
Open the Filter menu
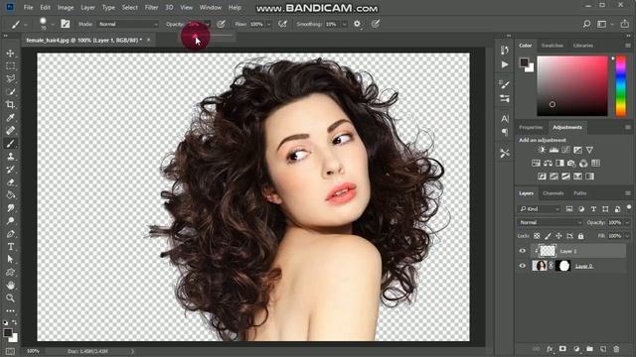pyautogui.click(x=151, y=7)
